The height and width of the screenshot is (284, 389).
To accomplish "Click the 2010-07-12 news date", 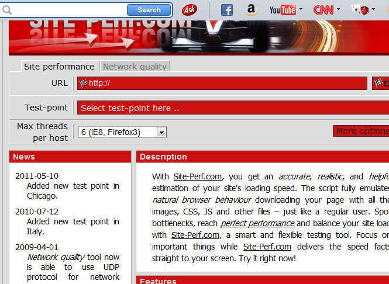I will [37, 212].
